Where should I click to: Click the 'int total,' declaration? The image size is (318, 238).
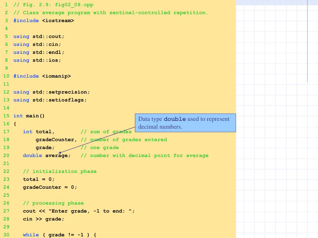tap(39, 132)
